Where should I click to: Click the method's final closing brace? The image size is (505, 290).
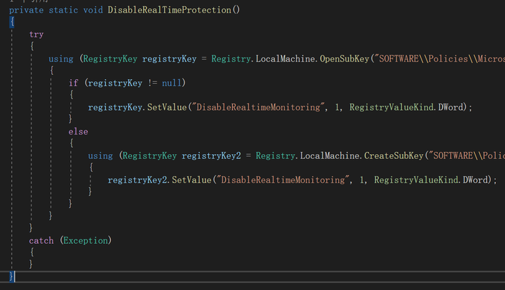coord(12,277)
